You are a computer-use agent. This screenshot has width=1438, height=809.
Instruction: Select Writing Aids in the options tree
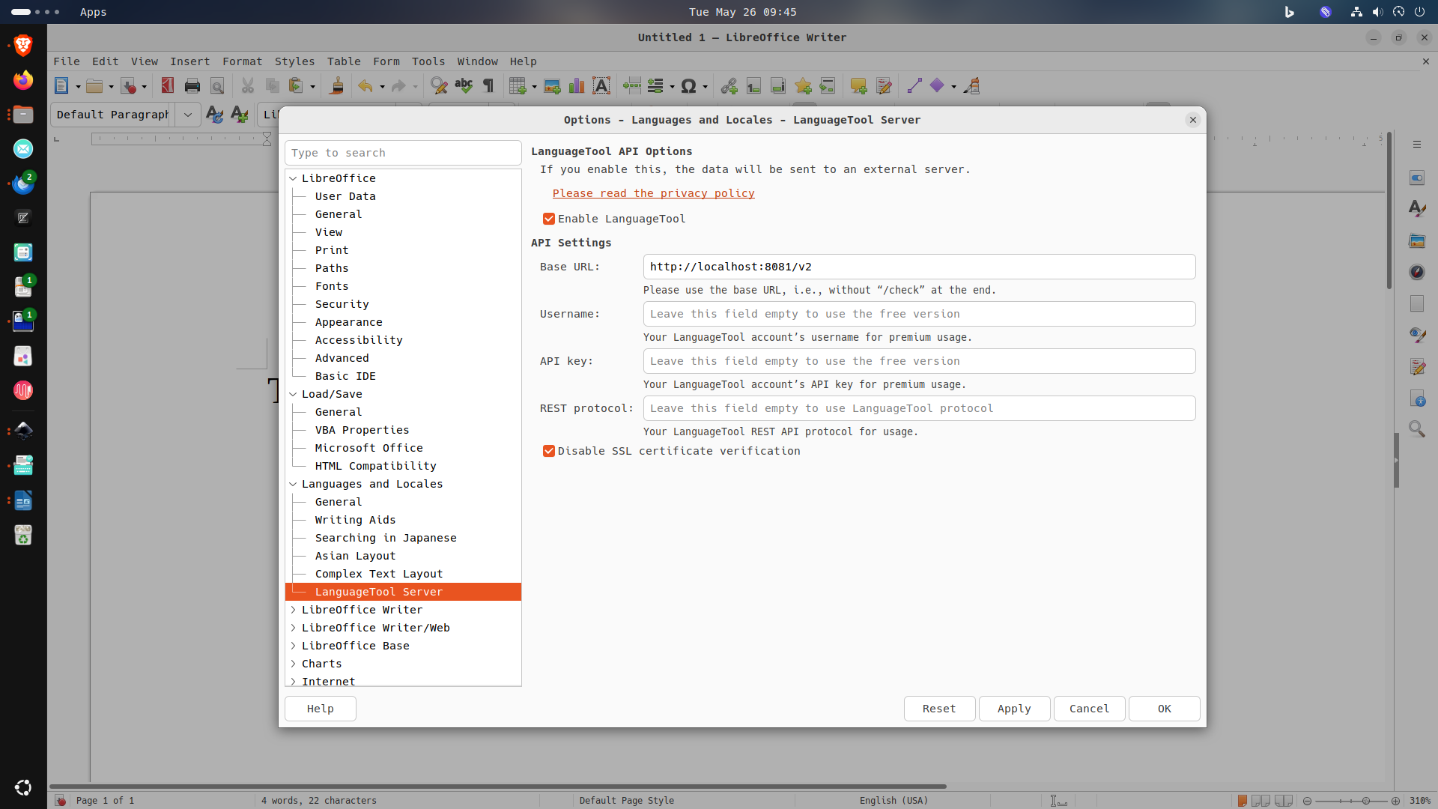(x=355, y=520)
